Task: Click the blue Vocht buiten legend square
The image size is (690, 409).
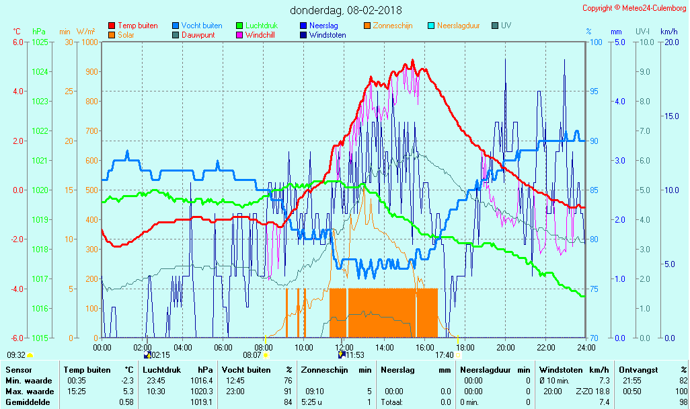Action: coord(176,26)
